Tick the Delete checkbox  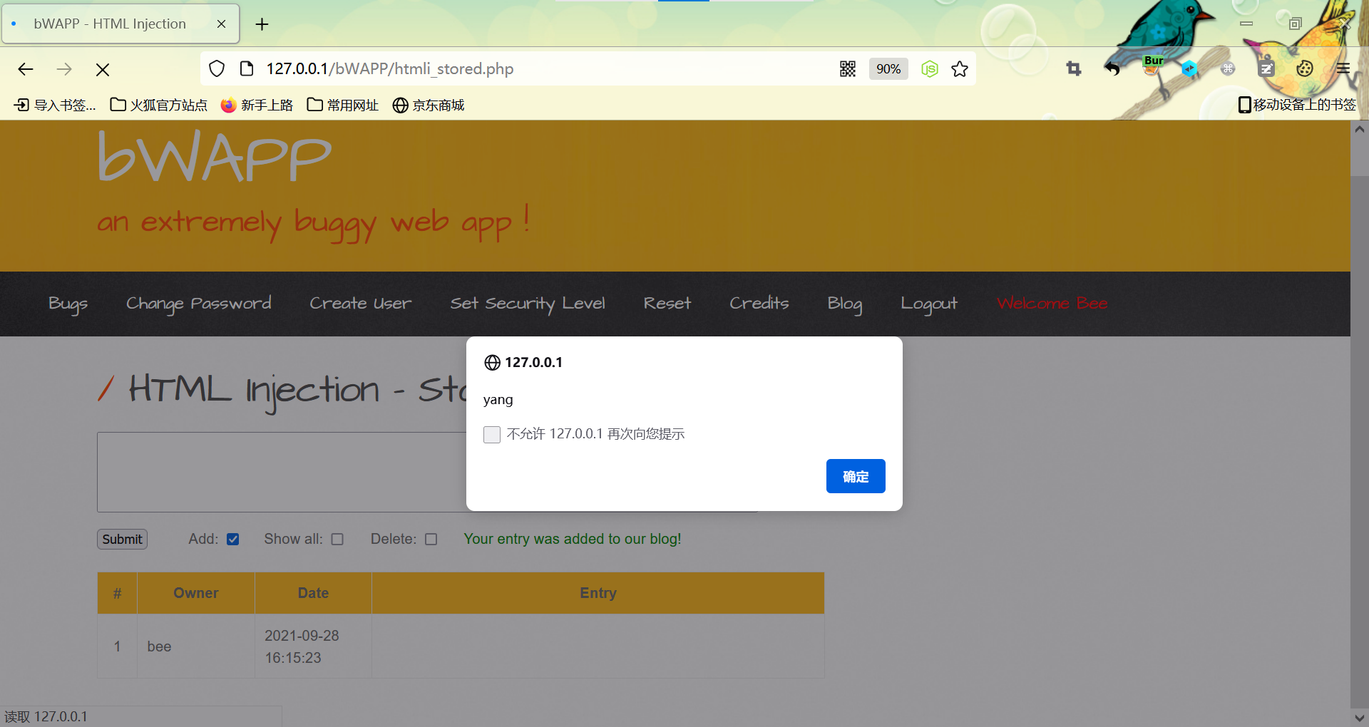pyautogui.click(x=431, y=540)
